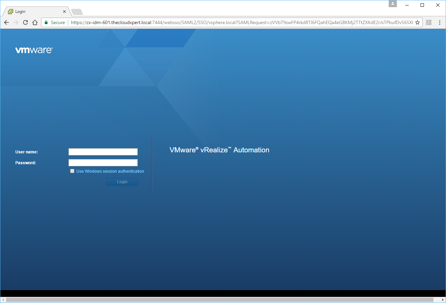
Task: Click the grayed-out Forward arrow
Action: tap(16, 22)
